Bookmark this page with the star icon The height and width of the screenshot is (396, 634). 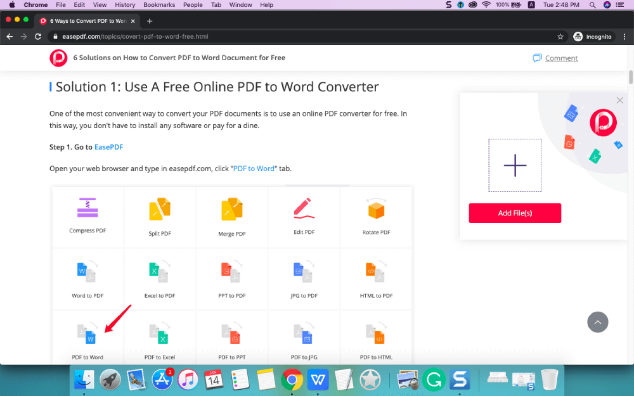[560, 37]
